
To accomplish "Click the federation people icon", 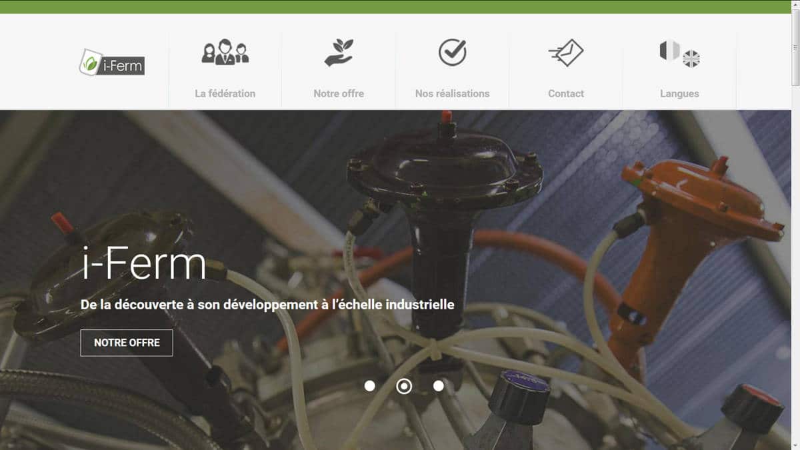I will (225, 53).
